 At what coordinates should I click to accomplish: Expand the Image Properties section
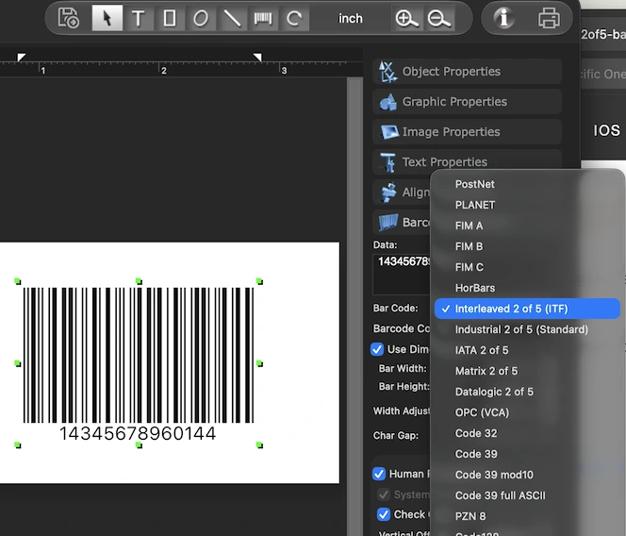(x=467, y=132)
